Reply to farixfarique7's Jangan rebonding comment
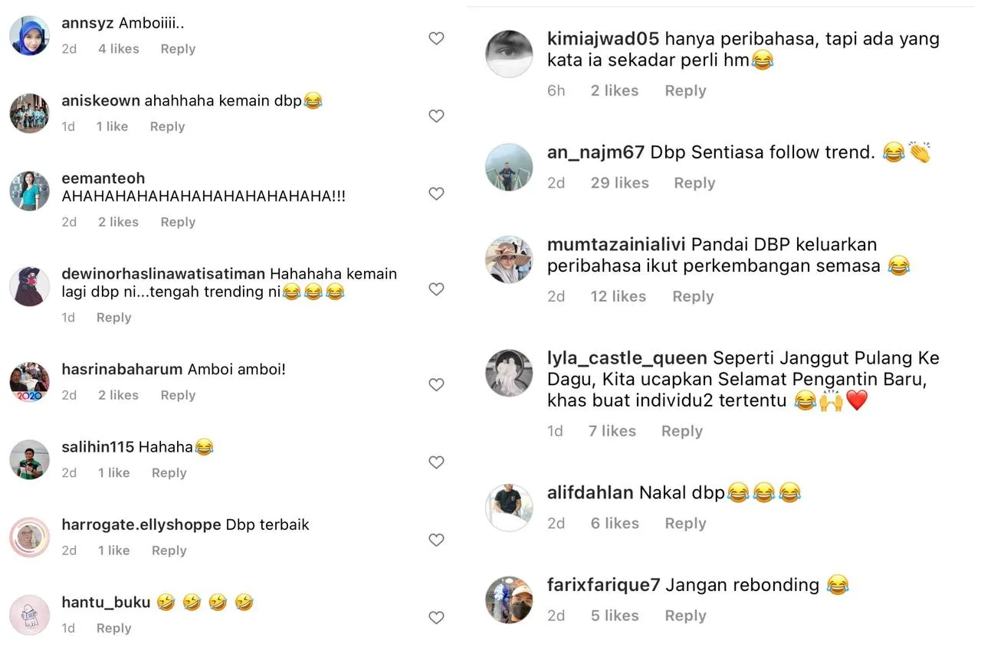Screen dimensions: 981x653 coord(685,615)
